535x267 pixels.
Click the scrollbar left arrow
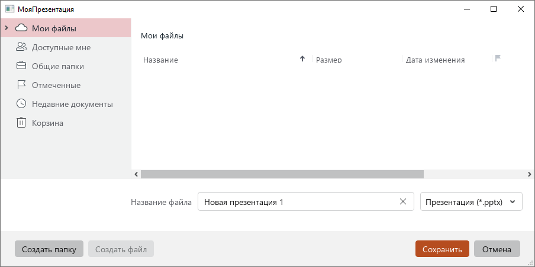coord(136,174)
